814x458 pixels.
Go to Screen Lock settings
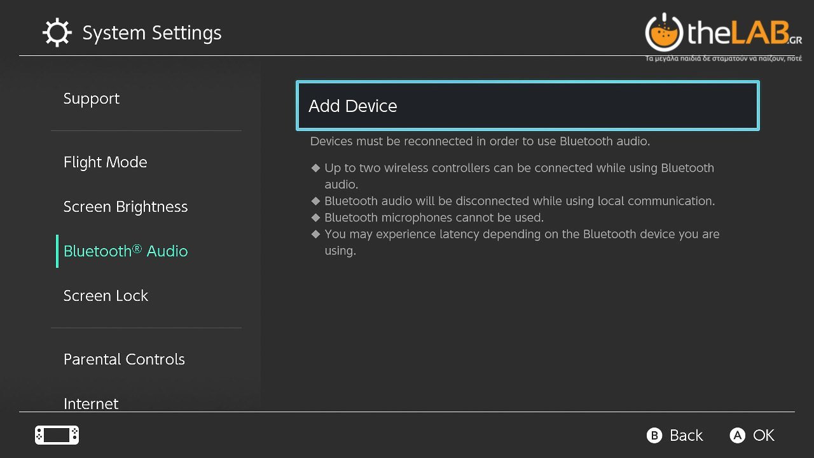[106, 296]
